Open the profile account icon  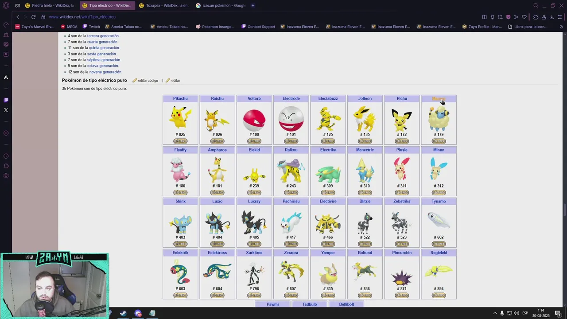(544, 17)
